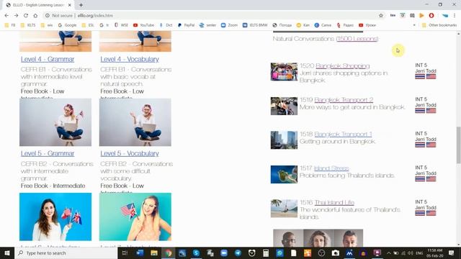
Task: Click the volume speaker tray icon
Action: (x=411, y=253)
